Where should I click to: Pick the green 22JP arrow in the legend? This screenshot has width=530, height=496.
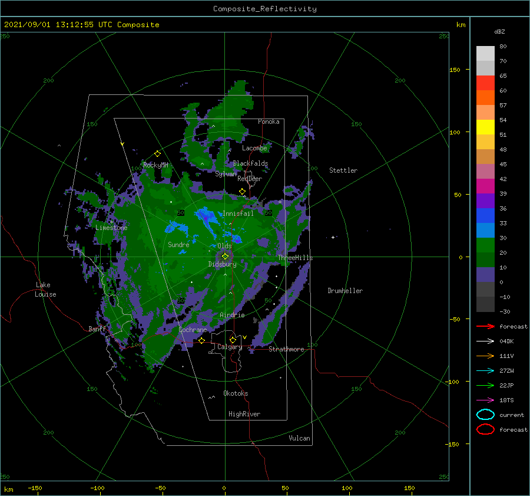(485, 385)
